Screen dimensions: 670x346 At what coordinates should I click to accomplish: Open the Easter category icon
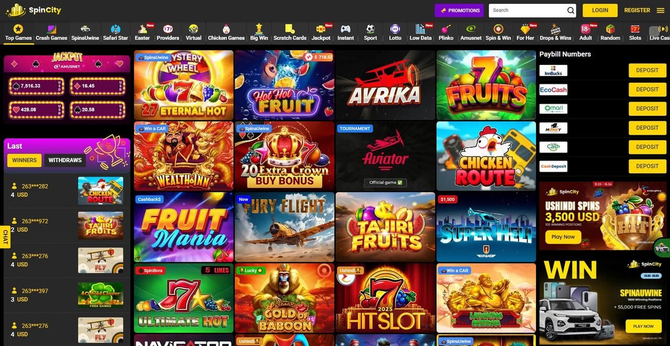(142, 29)
